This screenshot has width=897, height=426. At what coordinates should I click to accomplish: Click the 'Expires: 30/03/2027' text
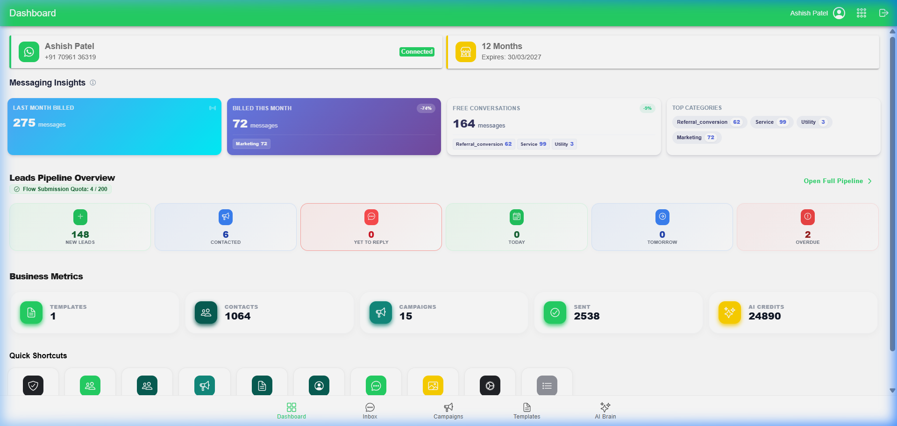tap(512, 57)
